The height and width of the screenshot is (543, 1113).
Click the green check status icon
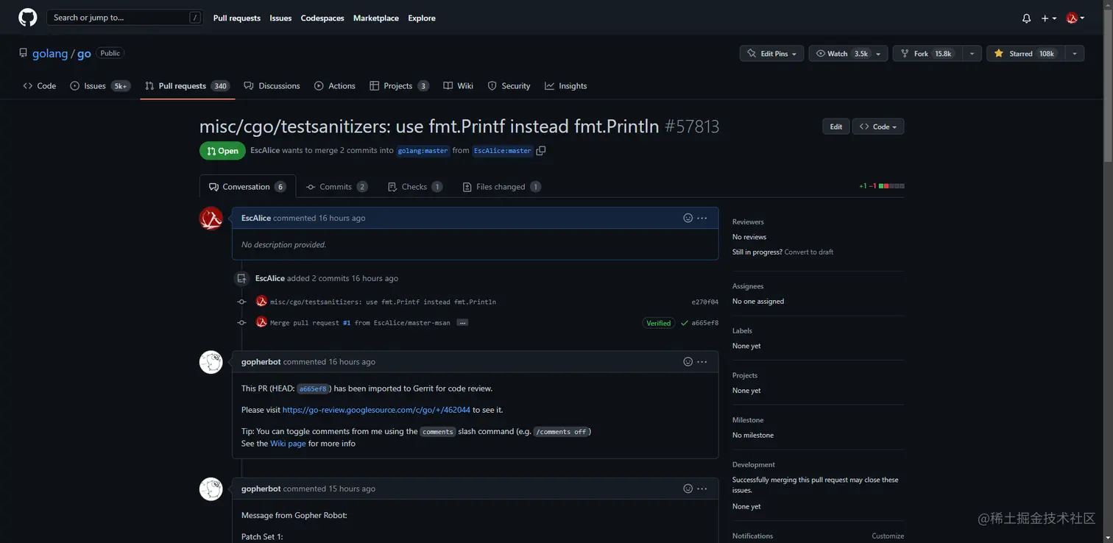click(685, 323)
